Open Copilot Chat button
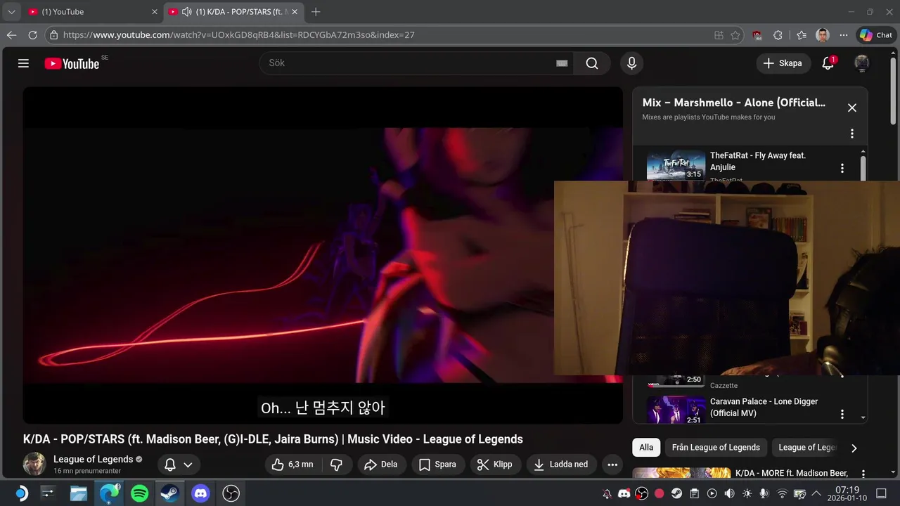Screen dimensions: 900x506 tap(875, 35)
